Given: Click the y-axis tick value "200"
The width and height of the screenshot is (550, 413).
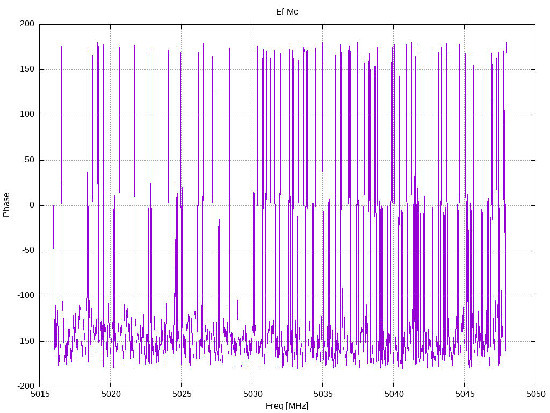Looking at the screenshot, I should (x=27, y=24).
